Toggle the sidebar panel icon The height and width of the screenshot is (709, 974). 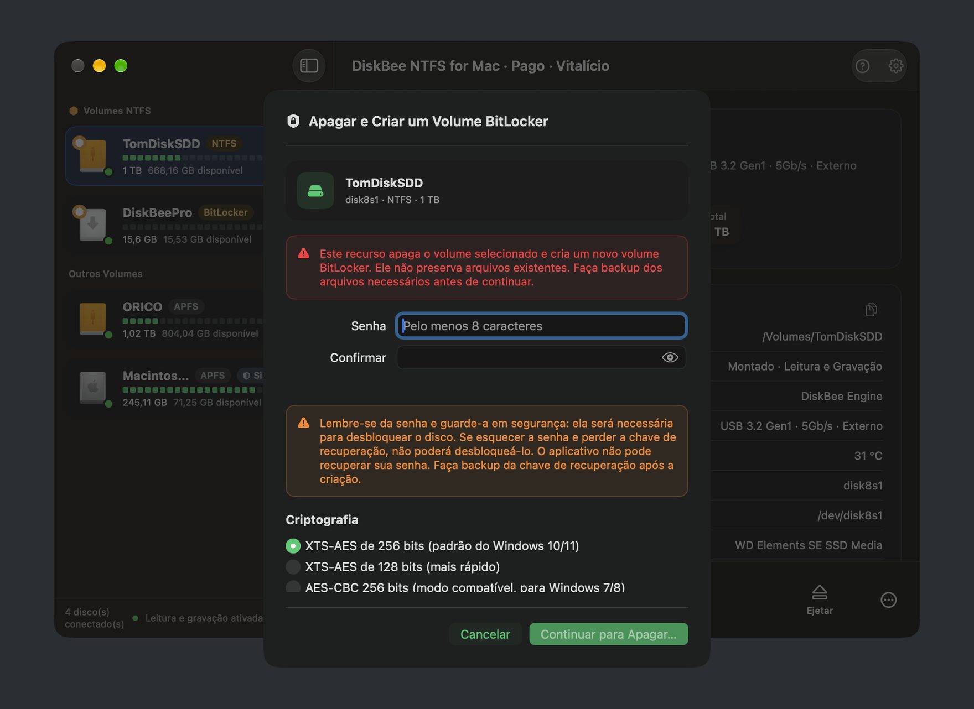coord(309,66)
